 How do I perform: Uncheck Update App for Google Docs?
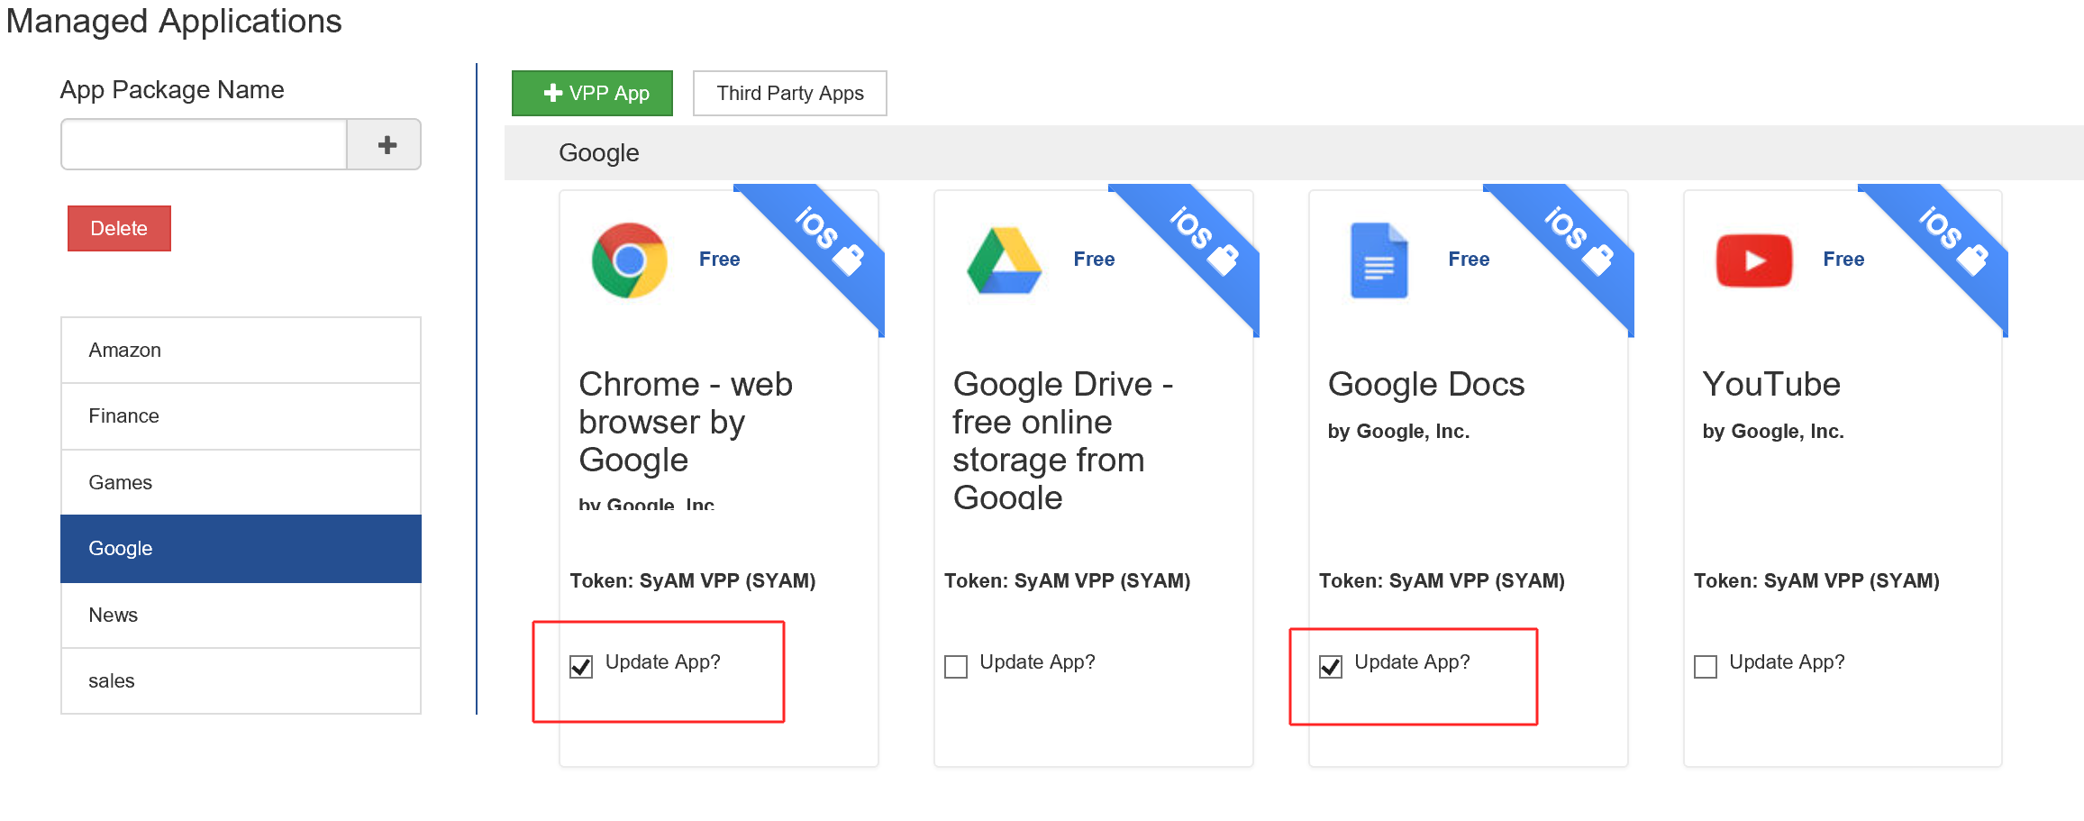point(1331,667)
